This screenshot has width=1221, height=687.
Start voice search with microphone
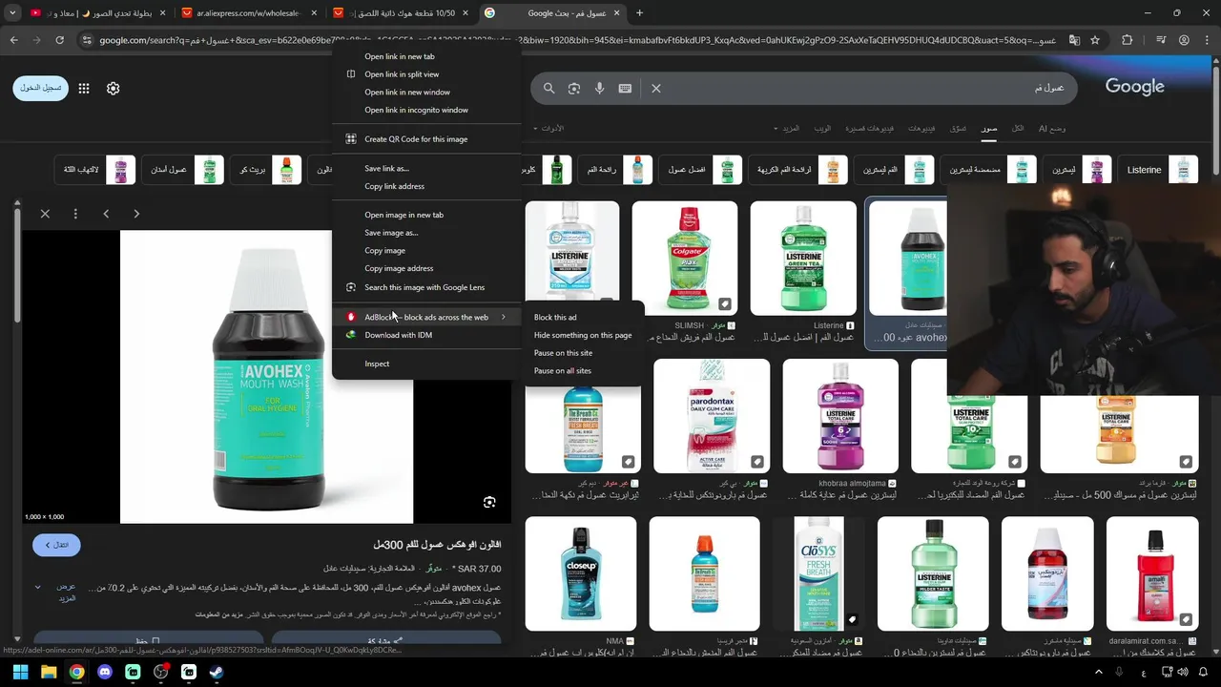click(599, 88)
